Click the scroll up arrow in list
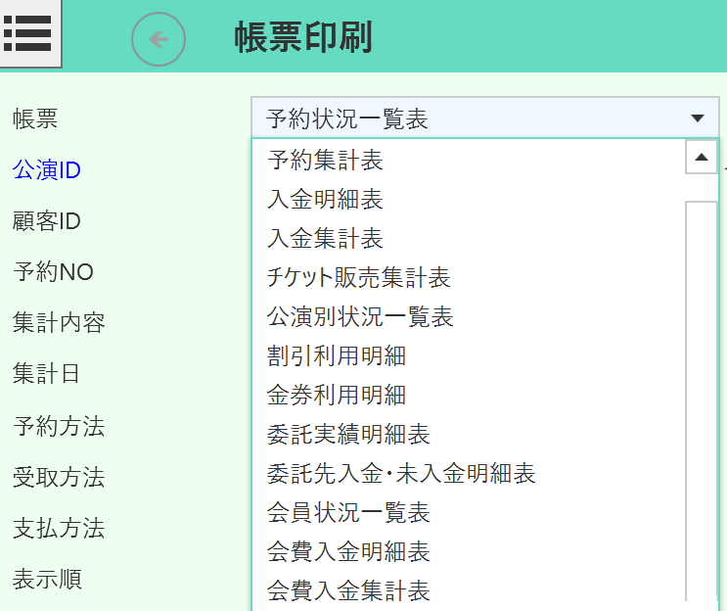Screen dimensions: 727x611 pos(702,157)
